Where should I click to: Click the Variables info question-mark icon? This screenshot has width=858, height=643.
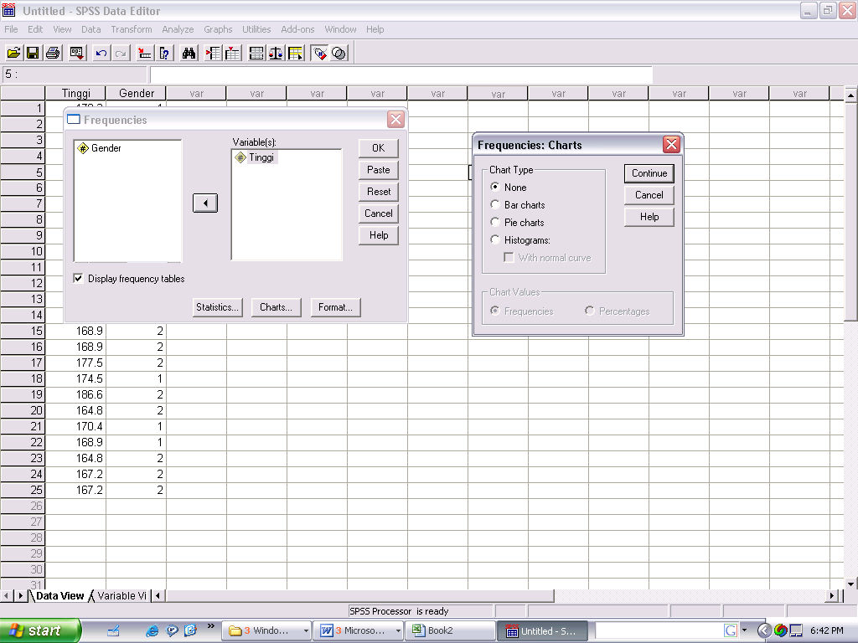click(164, 53)
